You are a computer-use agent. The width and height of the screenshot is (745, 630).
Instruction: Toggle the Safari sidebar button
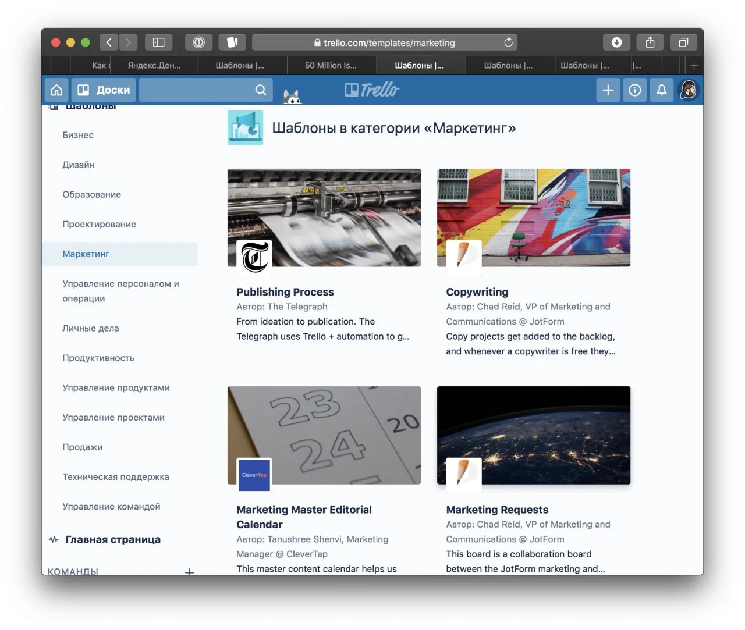(158, 42)
